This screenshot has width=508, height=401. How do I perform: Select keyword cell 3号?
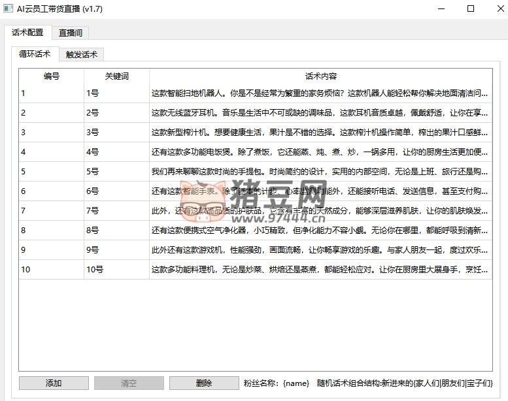(x=116, y=133)
